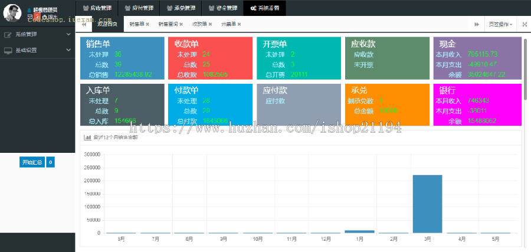Expand the 系统管理 sidebar menu
This screenshot has height=252, width=531.
click(38, 34)
